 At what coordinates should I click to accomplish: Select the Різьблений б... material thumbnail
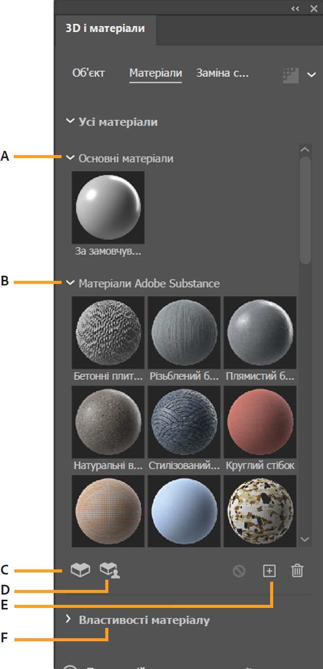click(184, 332)
